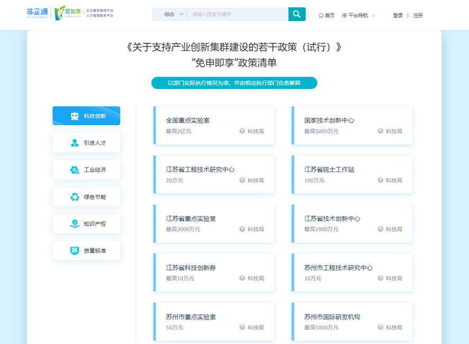Open the 苏州市国际研发机构 policy card
Viewport: 469px width, 344px height.
(x=353, y=322)
